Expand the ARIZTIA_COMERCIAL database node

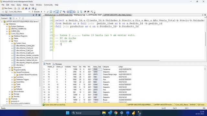click(7, 29)
